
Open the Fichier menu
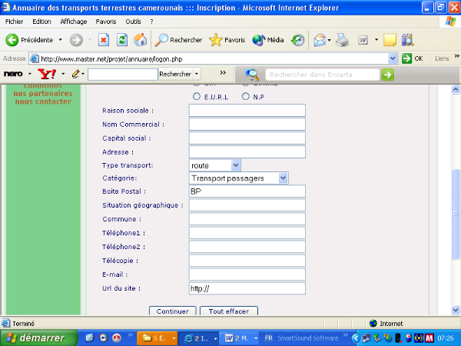[14, 22]
